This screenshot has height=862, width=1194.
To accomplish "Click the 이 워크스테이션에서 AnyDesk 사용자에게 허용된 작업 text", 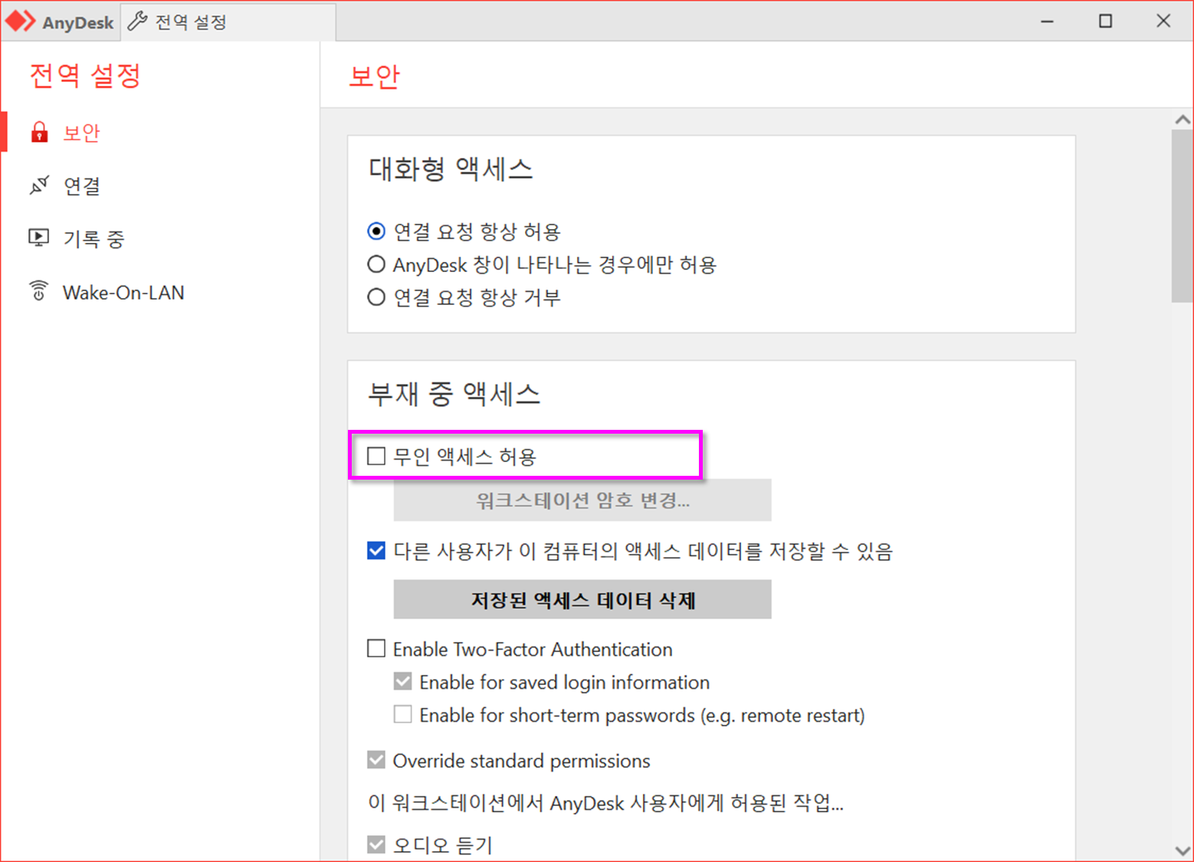I will (605, 803).
